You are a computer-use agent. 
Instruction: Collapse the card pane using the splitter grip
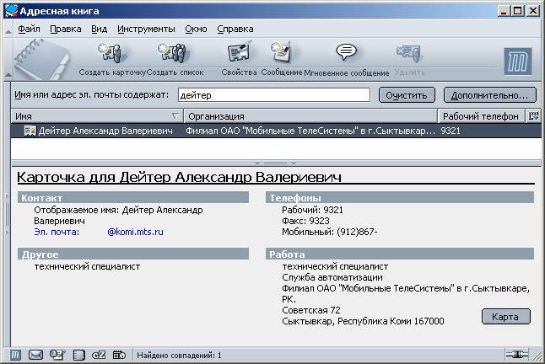pos(275,162)
